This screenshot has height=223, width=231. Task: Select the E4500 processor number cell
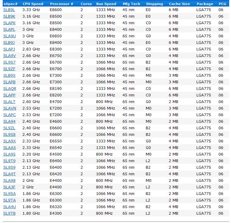point(56,154)
